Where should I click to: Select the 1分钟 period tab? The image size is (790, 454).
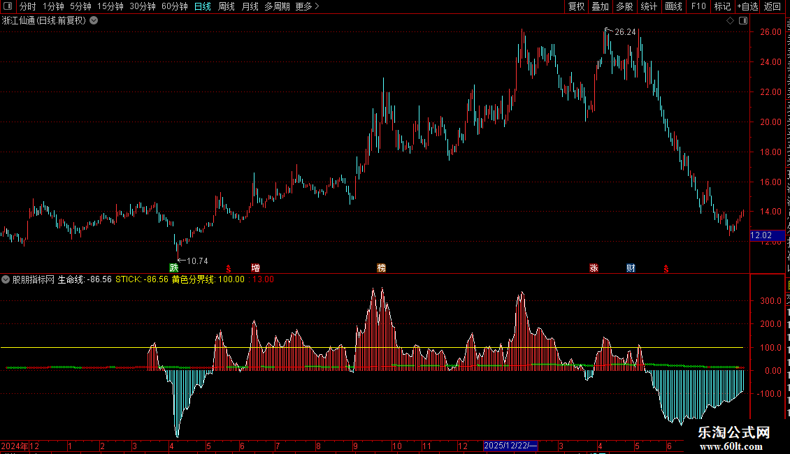point(53,6)
